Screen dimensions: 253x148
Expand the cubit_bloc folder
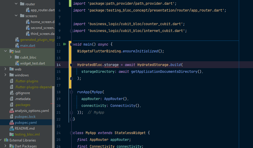(11, 57)
